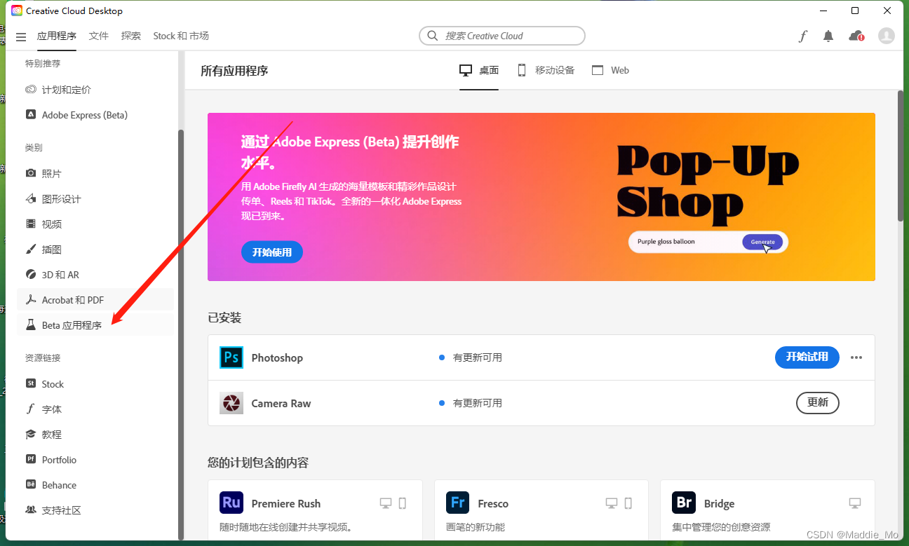The width and height of the screenshot is (909, 546).
Task: Click the Bridge card title
Action: (x=719, y=503)
